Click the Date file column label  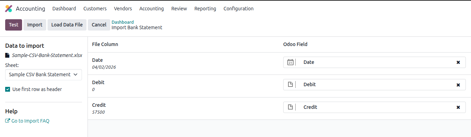[x=98, y=60]
